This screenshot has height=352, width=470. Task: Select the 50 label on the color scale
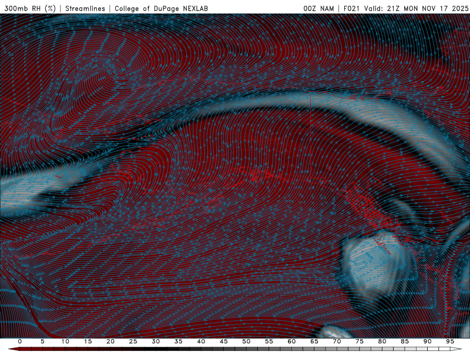pos(246,341)
